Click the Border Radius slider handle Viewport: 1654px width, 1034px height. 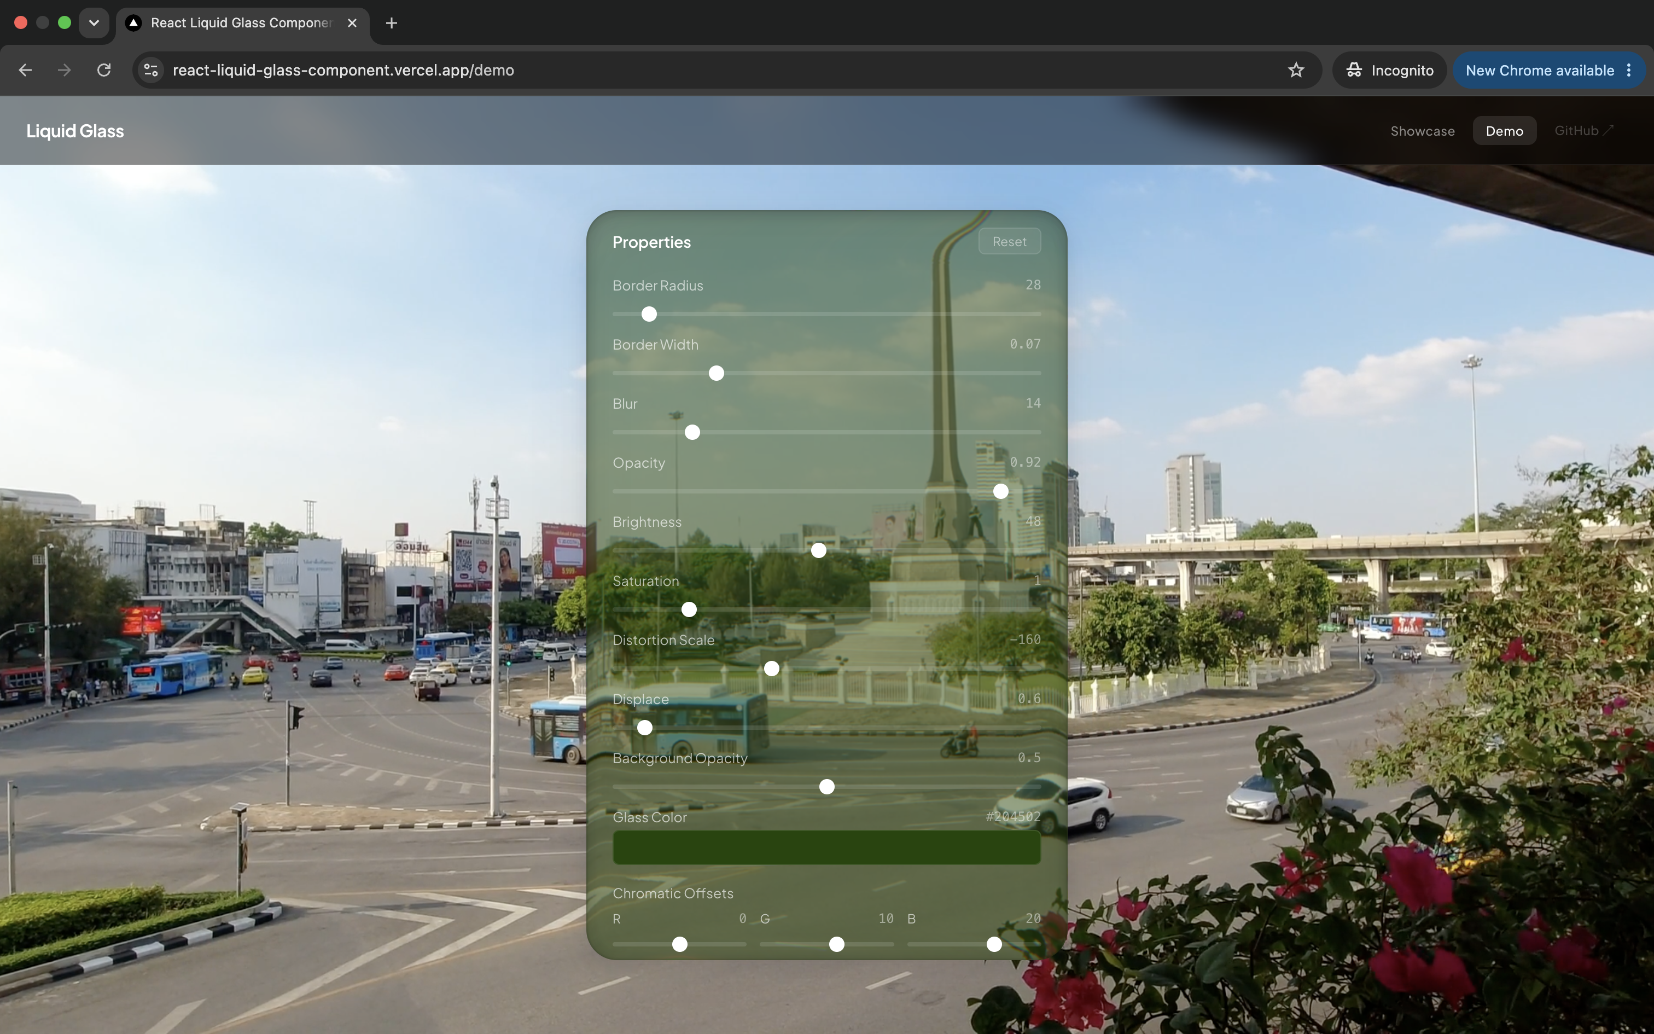(x=649, y=314)
